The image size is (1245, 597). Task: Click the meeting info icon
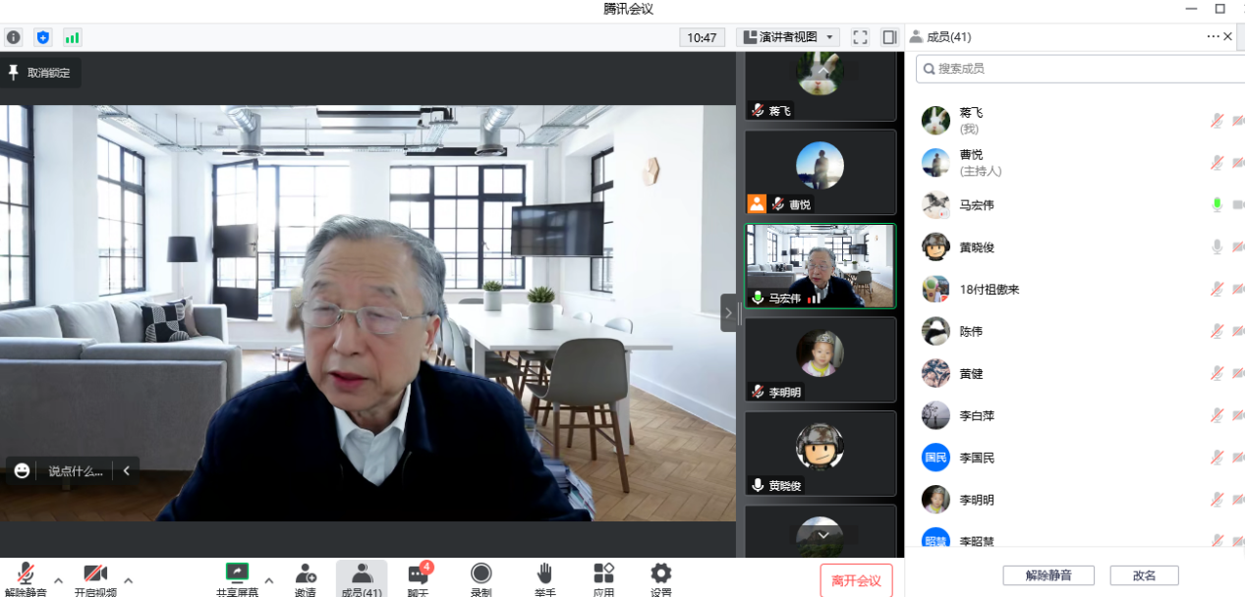(x=14, y=37)
